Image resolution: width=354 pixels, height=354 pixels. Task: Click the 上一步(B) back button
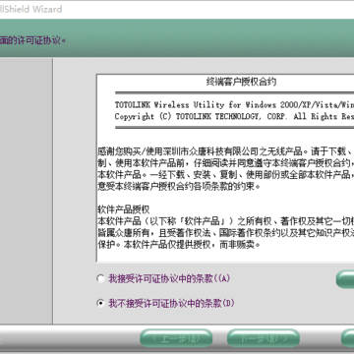[x=176, y=338]
